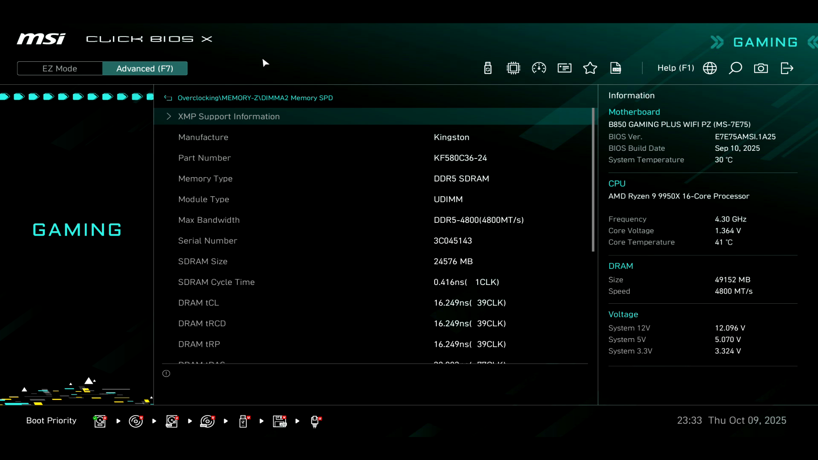
Task: Open the hardware monitor gauge icon
Action: pyautogui.click(x=539, y=68)
